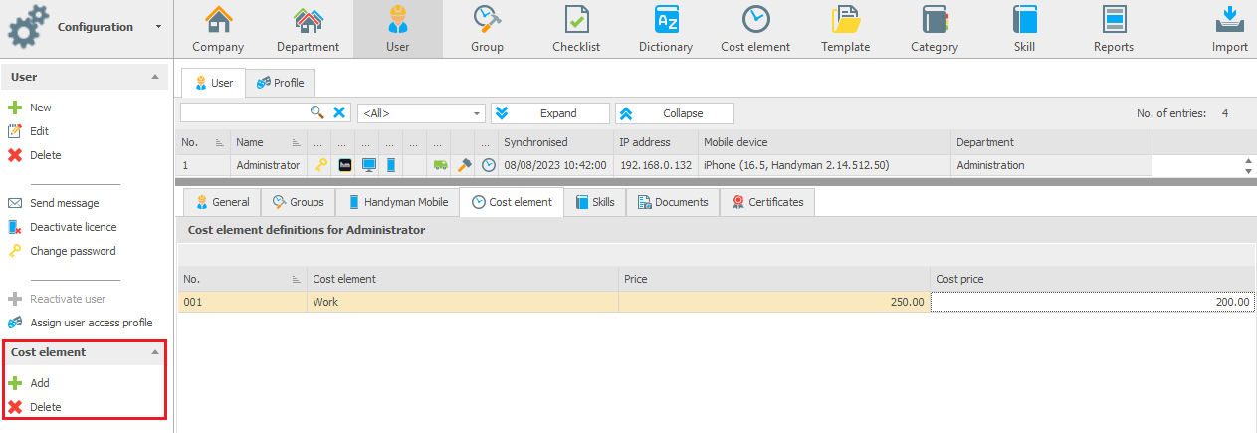
Task: Open the Documents tab
Action: click(x=672, y=202)
